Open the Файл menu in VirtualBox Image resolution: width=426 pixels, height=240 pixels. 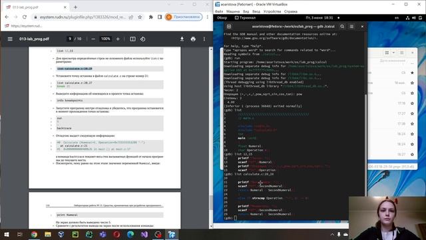pos(219,11)
